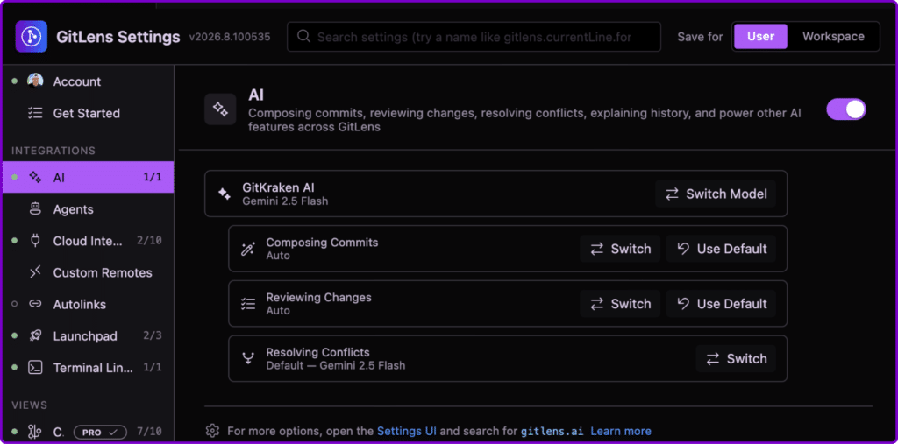Screen dimensions: 898x444
Task: Click the VIEWS section heading
Action: click(x=29, y=405)
